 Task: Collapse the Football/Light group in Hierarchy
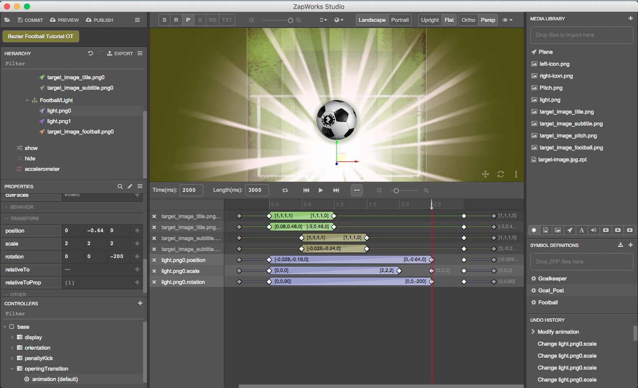27,100
